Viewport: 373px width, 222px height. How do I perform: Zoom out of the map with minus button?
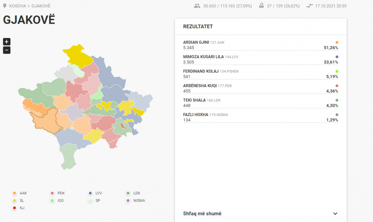7,50
